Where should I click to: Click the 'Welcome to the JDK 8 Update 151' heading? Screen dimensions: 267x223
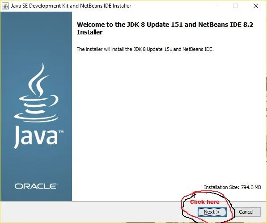(x=165, y=28)
